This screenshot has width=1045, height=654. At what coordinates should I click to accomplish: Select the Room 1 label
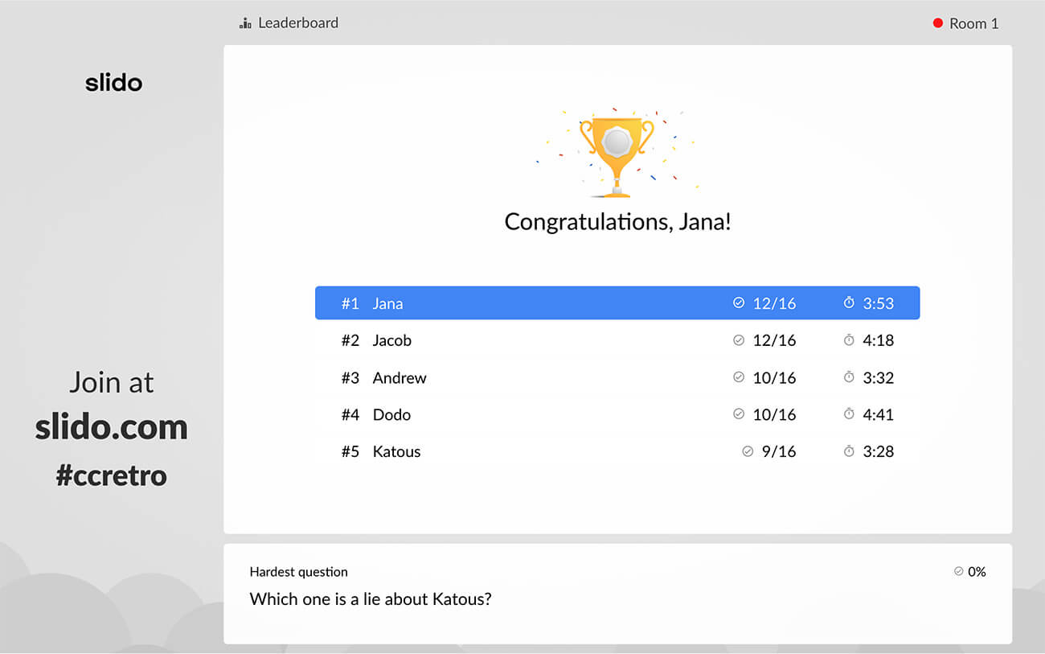coord(973,23)
